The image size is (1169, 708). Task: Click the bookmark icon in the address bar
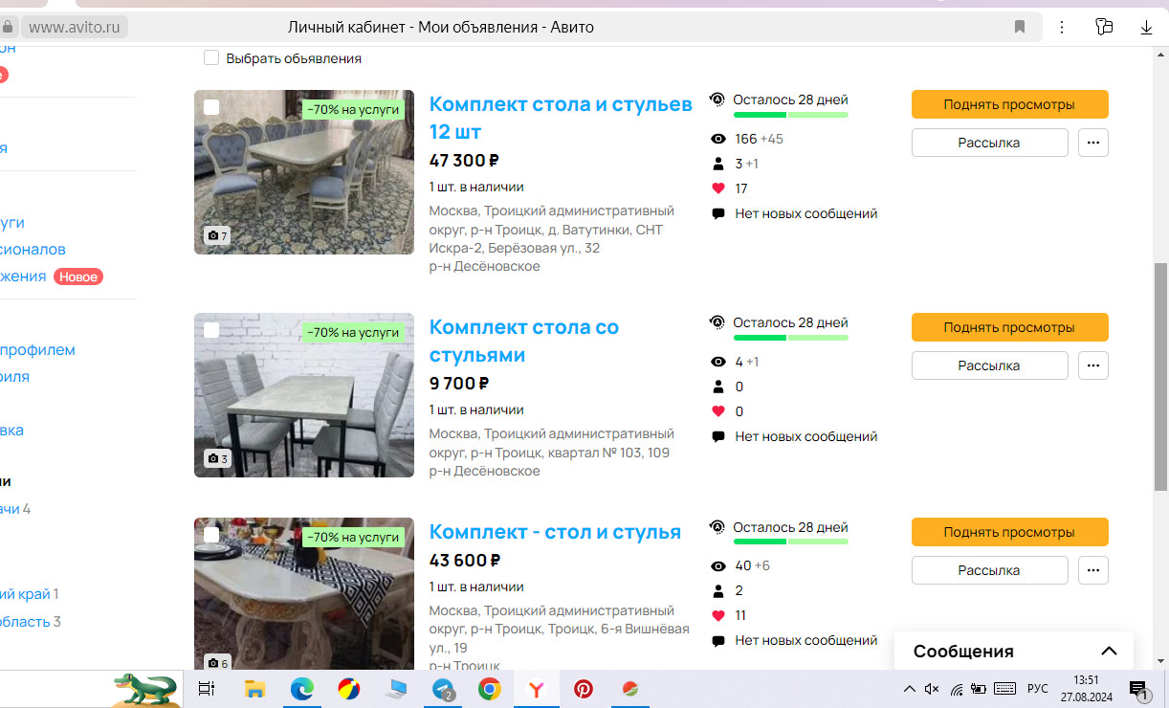coord(1020,27)
